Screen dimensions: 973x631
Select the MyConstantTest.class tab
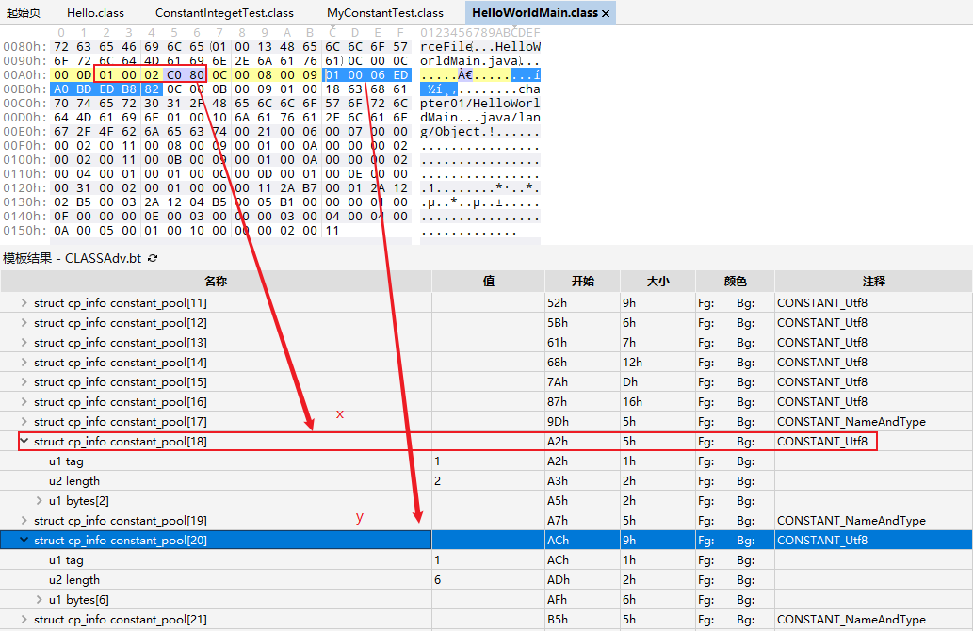[384, 13]
